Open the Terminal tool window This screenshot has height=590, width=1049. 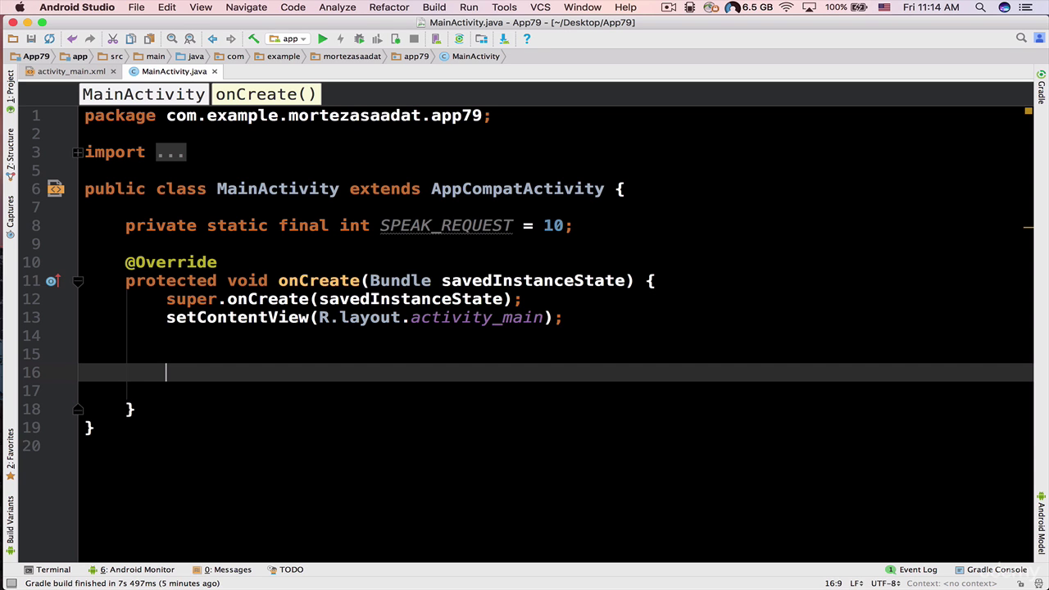[48, 570]
